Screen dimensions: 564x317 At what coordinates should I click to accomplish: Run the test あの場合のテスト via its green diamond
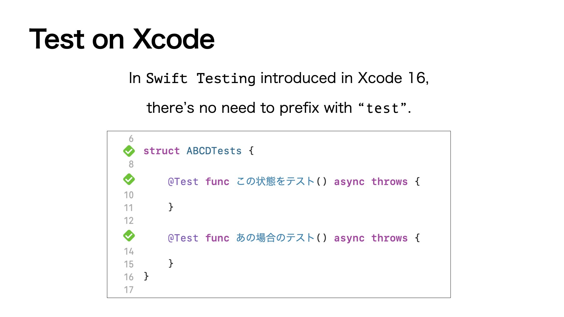(x=129, y=235)
